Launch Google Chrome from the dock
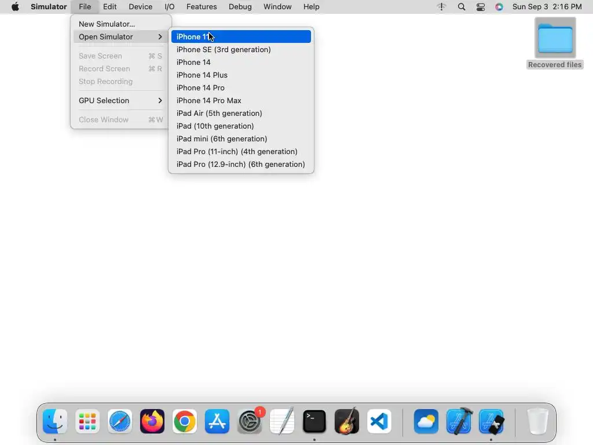The height and width of the screenshot is (445, 593). coord(185,421)
